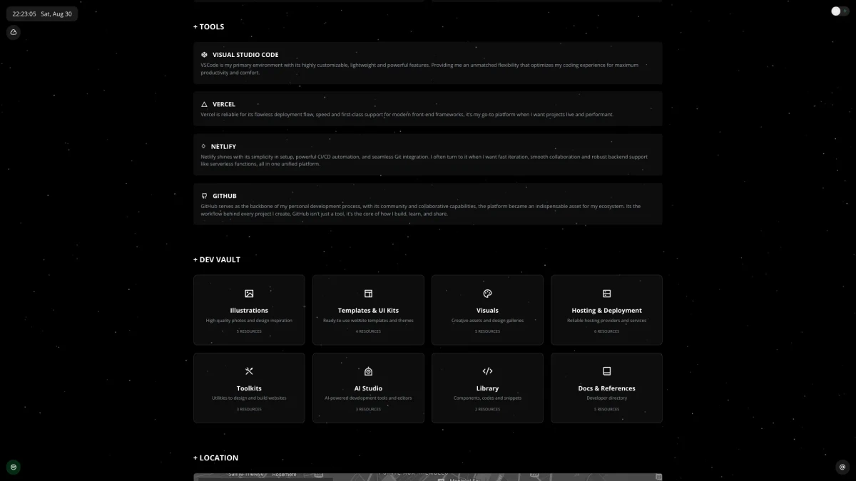Click the Visuals palette icon
Screen dimensions: 856x481
(487, 294)
